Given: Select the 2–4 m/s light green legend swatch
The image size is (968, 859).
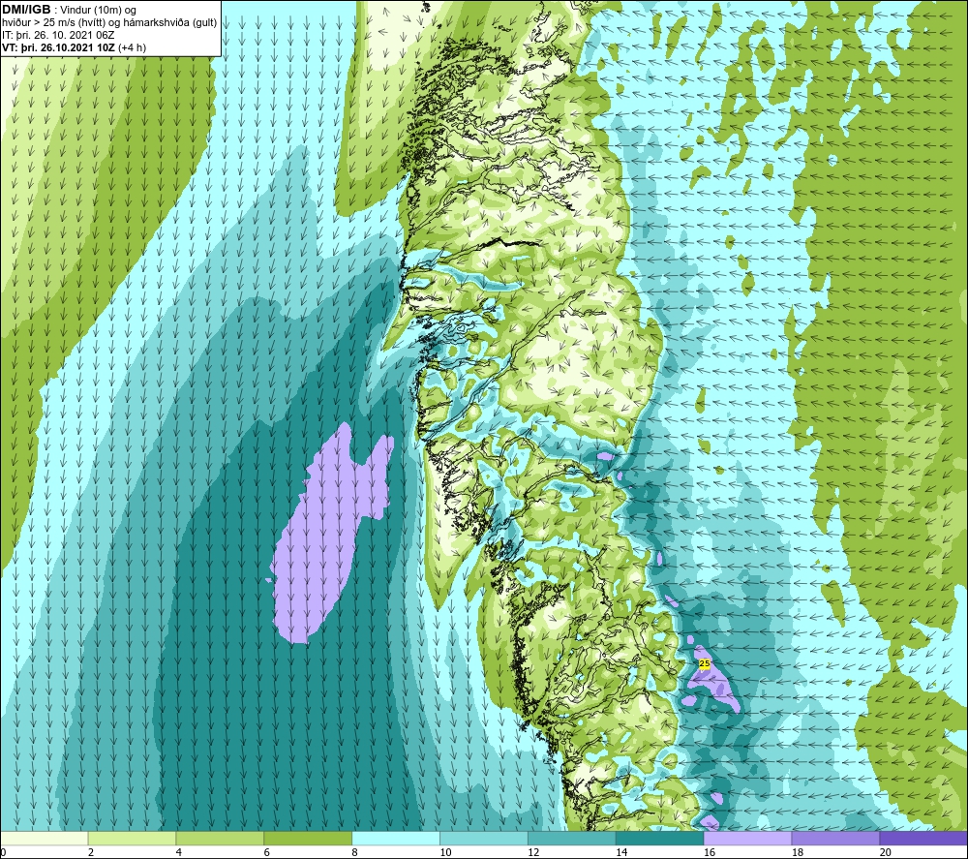Looking at the screenshot, I should coord(132,838).
